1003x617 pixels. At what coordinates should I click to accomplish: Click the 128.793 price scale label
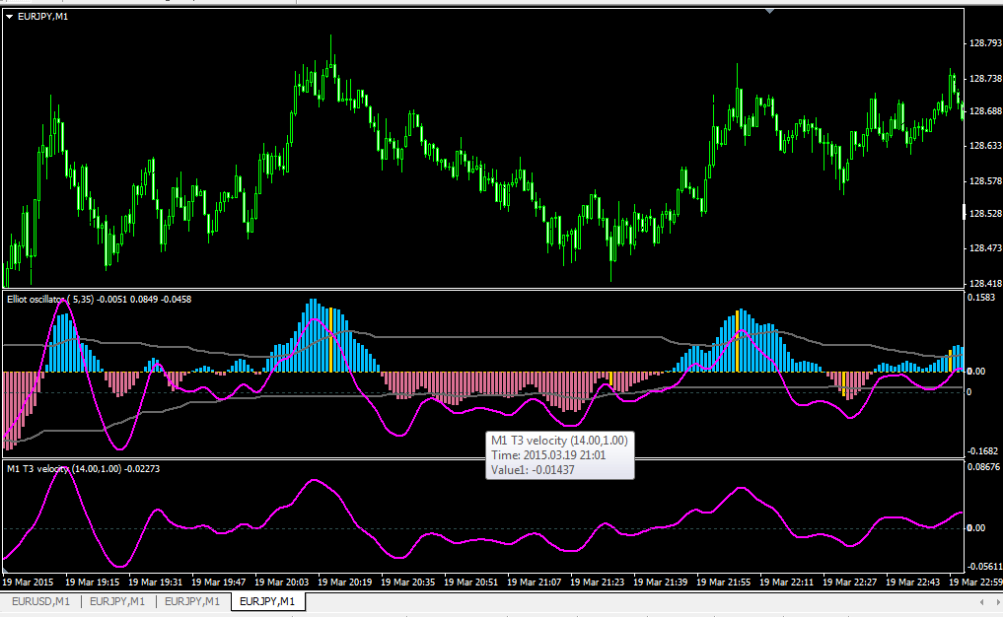point(985,43)
